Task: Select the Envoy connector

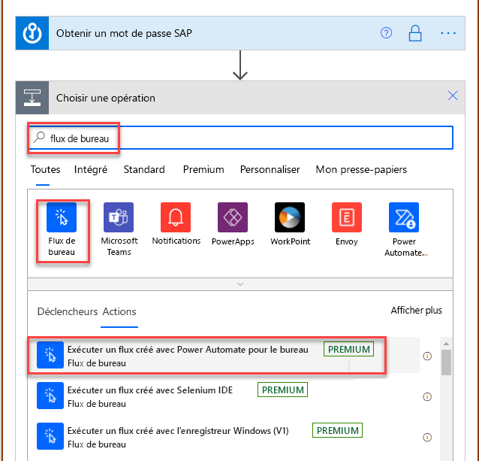Action: 347,224
